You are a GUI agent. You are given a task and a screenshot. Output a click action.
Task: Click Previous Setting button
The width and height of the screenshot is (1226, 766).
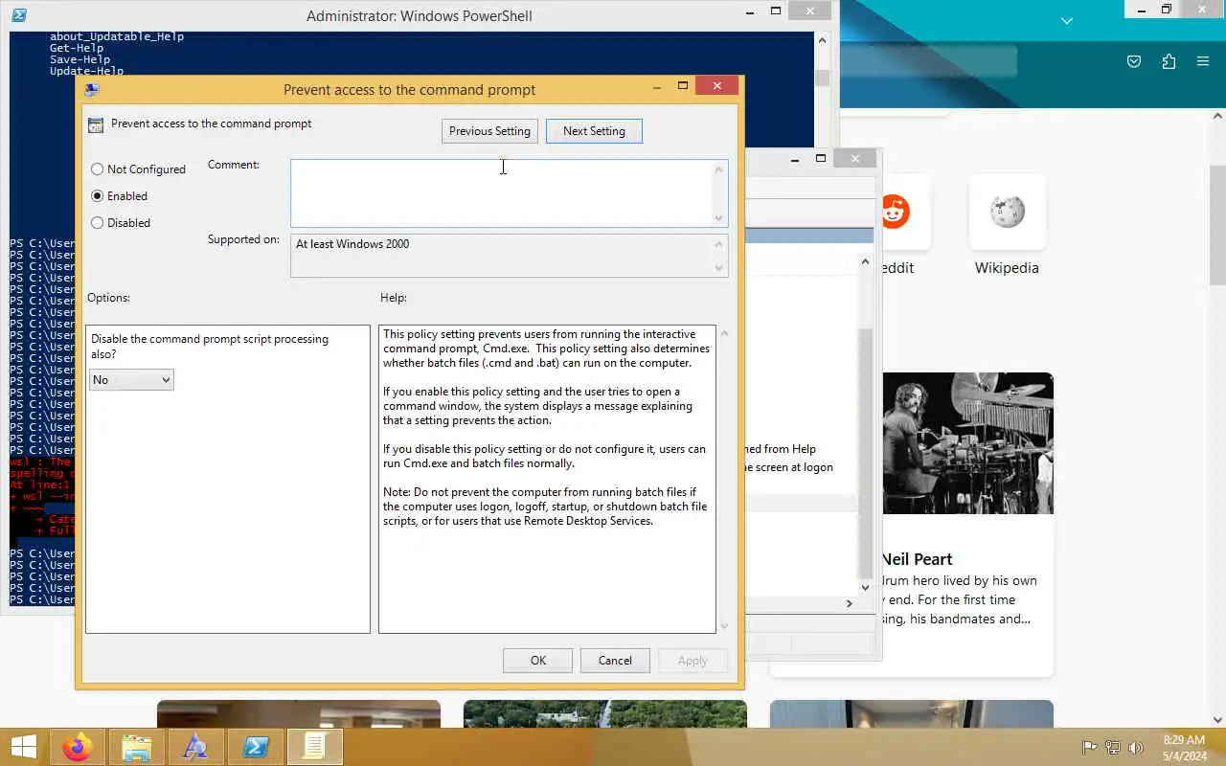pos(489,131)
